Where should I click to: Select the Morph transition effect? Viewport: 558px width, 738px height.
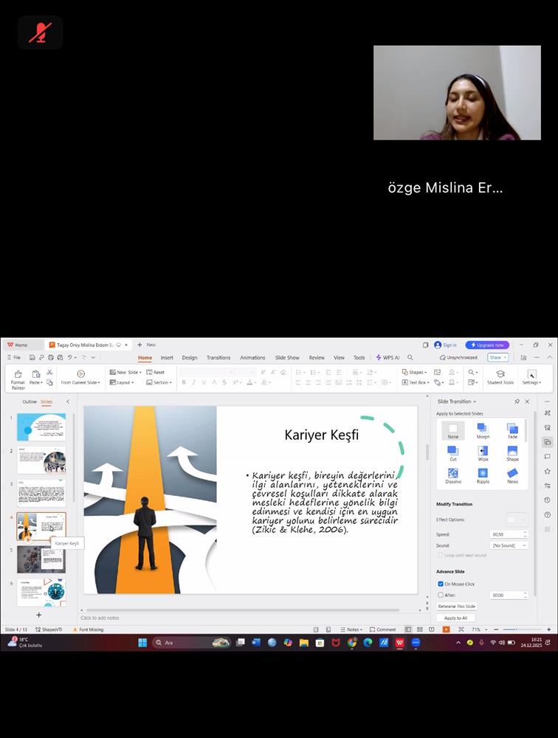point(483,430)
